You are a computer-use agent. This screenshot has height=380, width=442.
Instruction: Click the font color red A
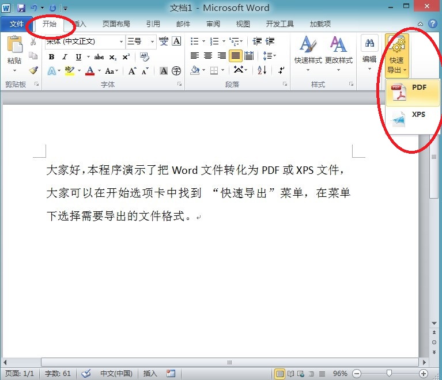90,71
